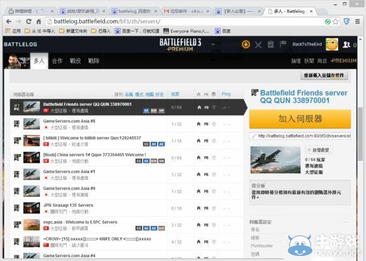The width and height of the screenshot is (366, 261).
Task: Open the orange download icon in Battlelog header
Action: (246, 44)
